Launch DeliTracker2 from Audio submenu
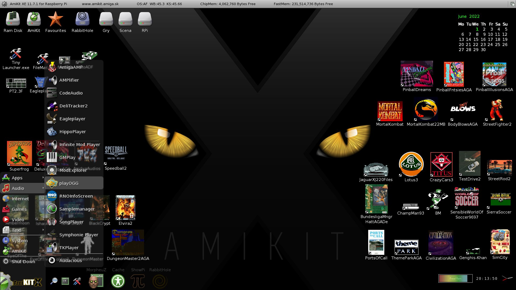This screenshot has height=290, width=516. tap(74, 106)
